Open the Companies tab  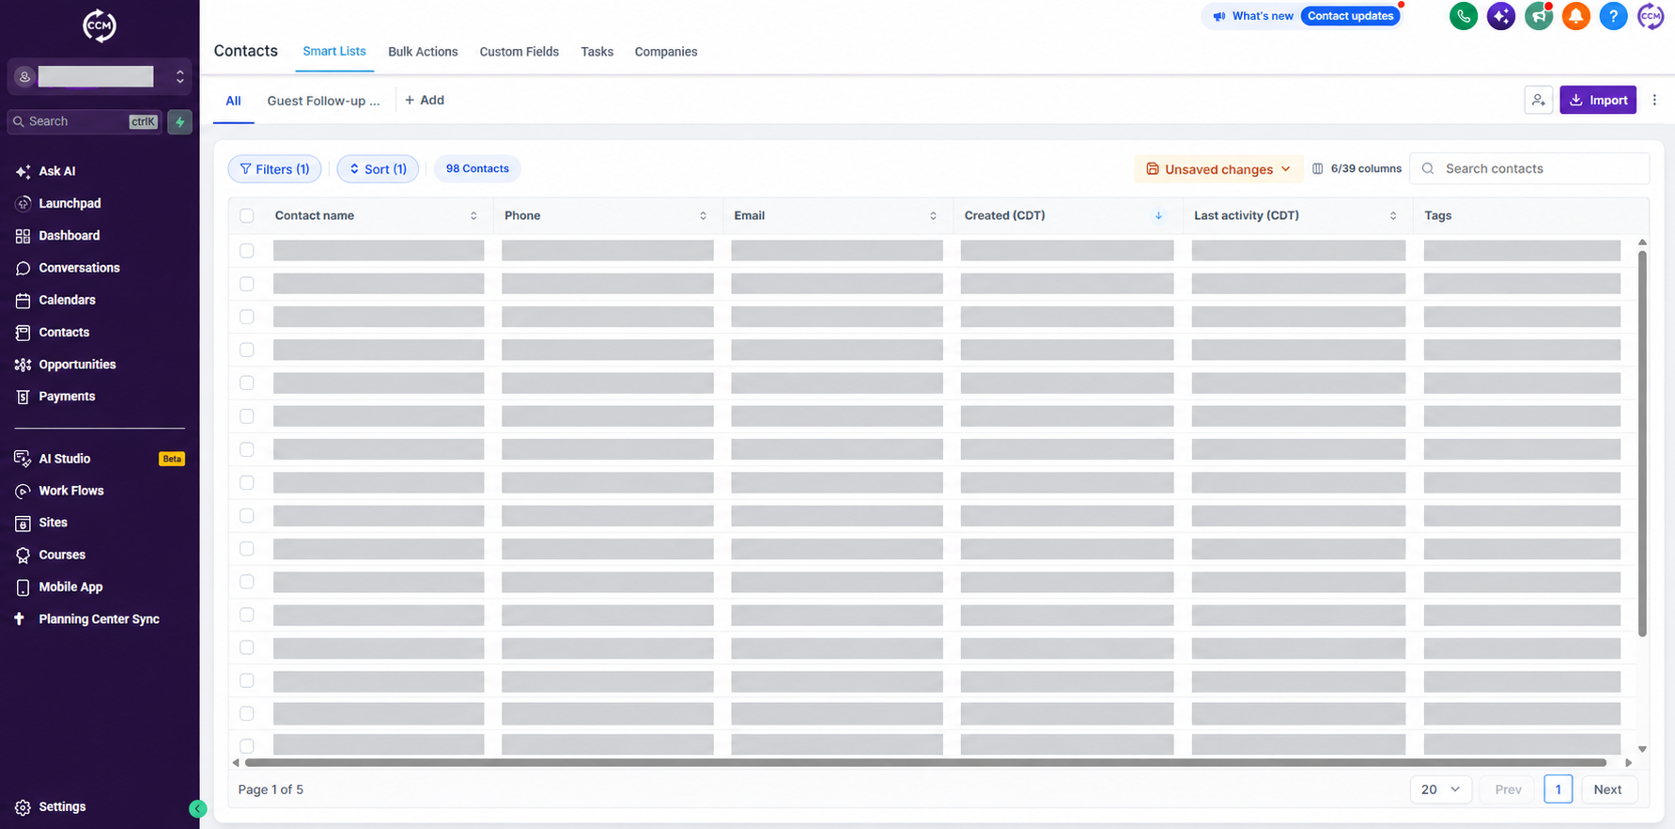click(x=666, y=52)
